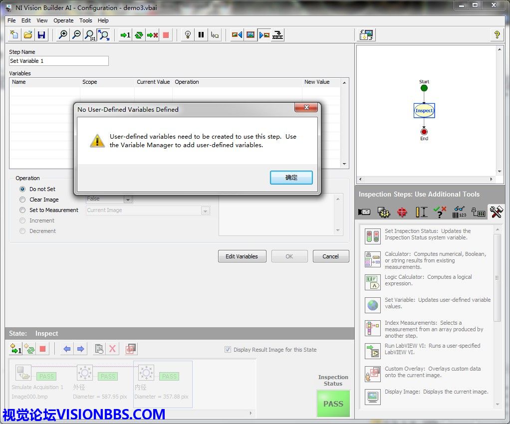Click the run until failure icon
Viewport: 510px width, 424px height.
(152, 35)
